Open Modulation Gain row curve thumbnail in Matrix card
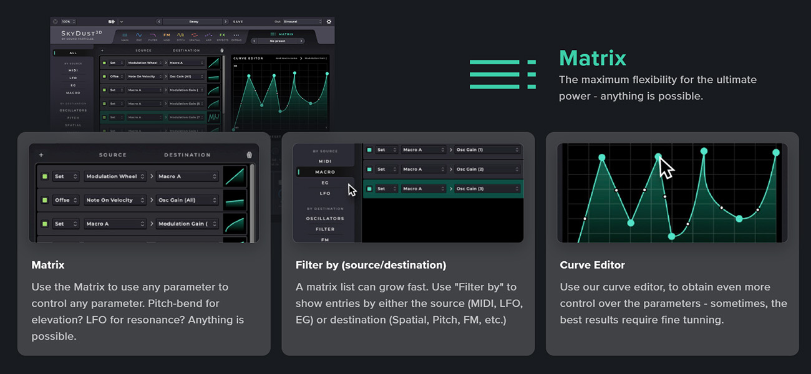This screenshot has width=811, height=374. point(235,224)
